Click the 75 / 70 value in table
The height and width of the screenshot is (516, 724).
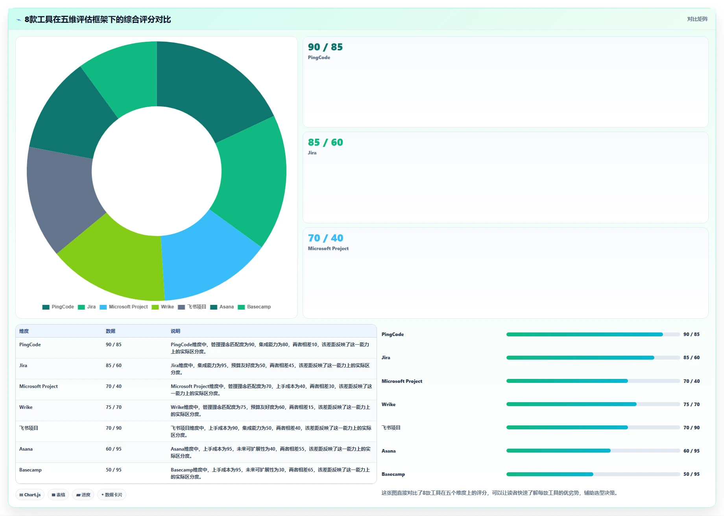(x=114, y=407)
